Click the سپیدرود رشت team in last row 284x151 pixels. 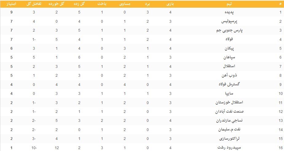pyautogui.click(x=229, y=148)
